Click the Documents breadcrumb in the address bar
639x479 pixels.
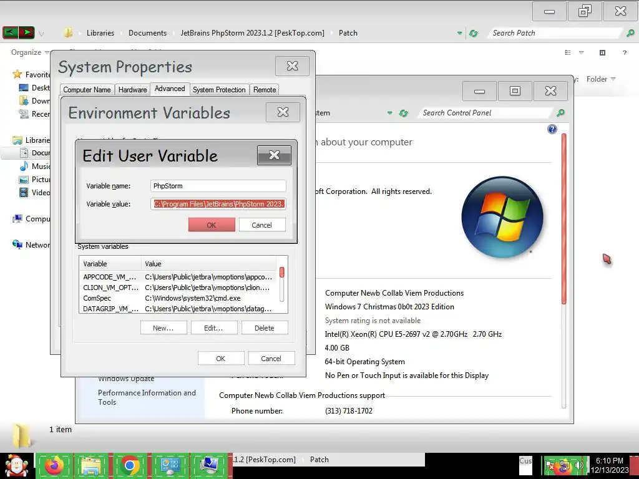[x=147, y=33]
